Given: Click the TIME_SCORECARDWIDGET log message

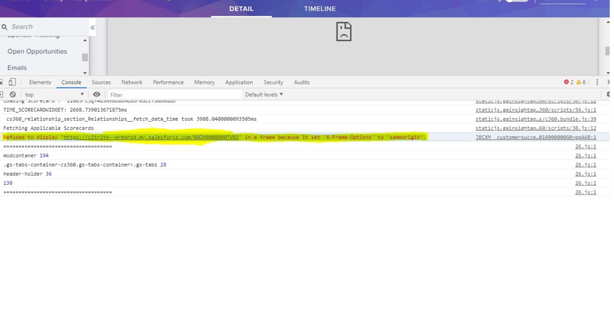Looking at the screenshot, I should click(65, 110).
